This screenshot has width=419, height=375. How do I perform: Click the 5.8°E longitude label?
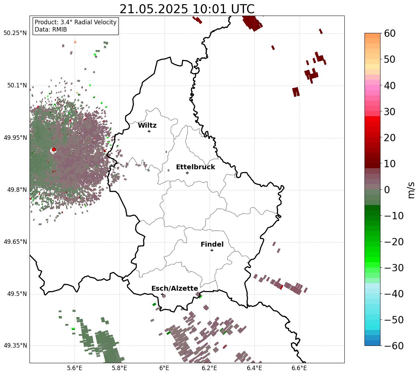(x=119, y=368)
